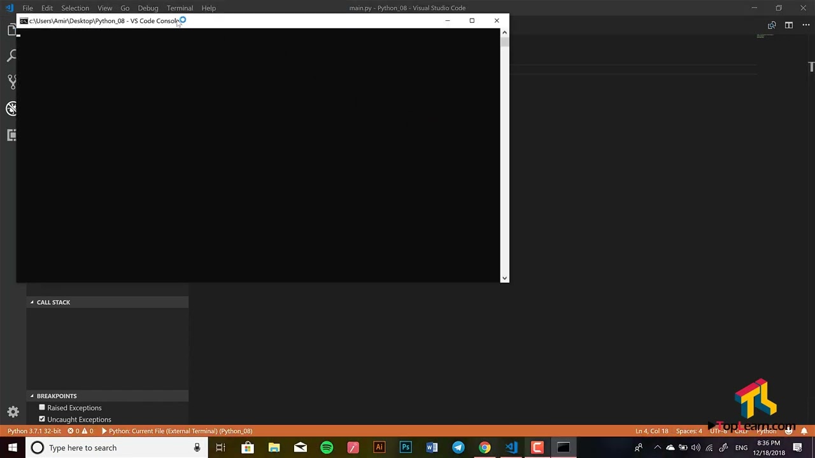Screen dimensions: 815x458
Task: Open the Source Control view icon
Action: coord(11,81)
